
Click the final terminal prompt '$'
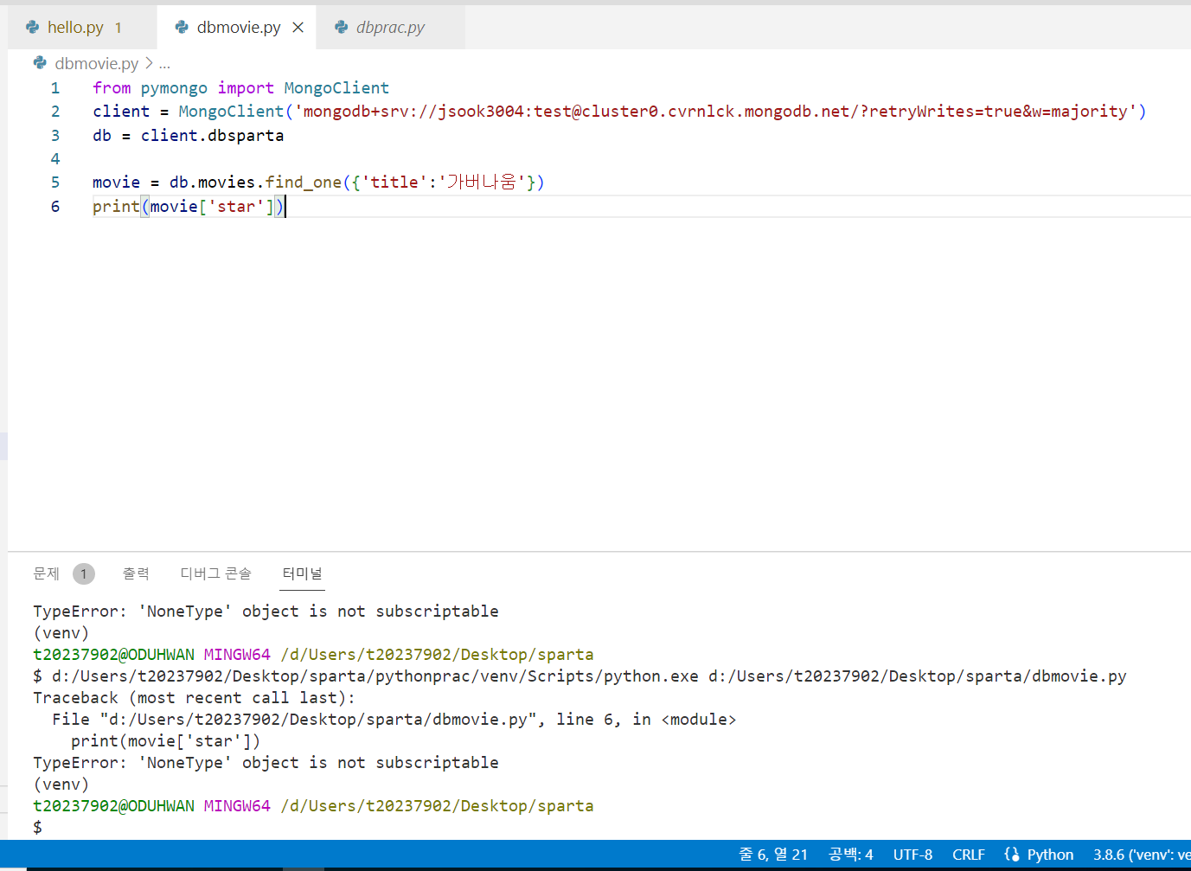click(x=37, y=828)
